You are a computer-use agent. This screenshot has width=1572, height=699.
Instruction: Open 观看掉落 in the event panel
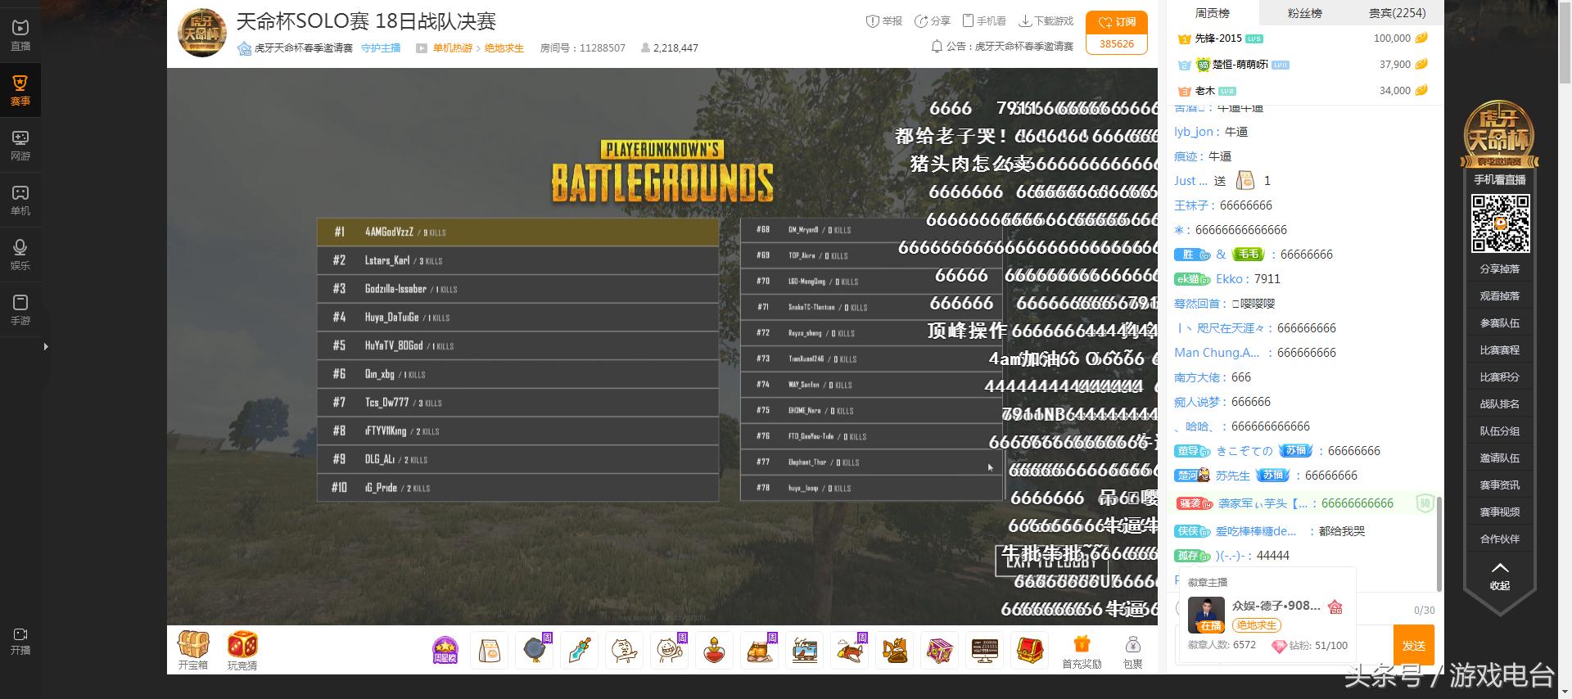[x=1500, y=296]
